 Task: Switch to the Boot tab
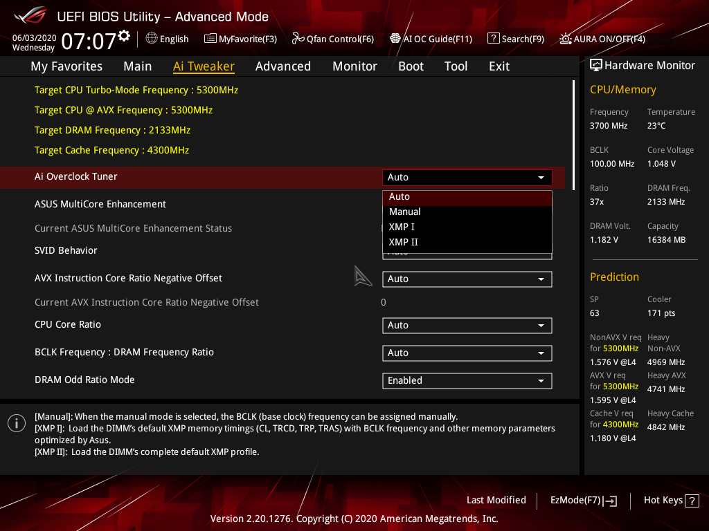tap(411, 66)
